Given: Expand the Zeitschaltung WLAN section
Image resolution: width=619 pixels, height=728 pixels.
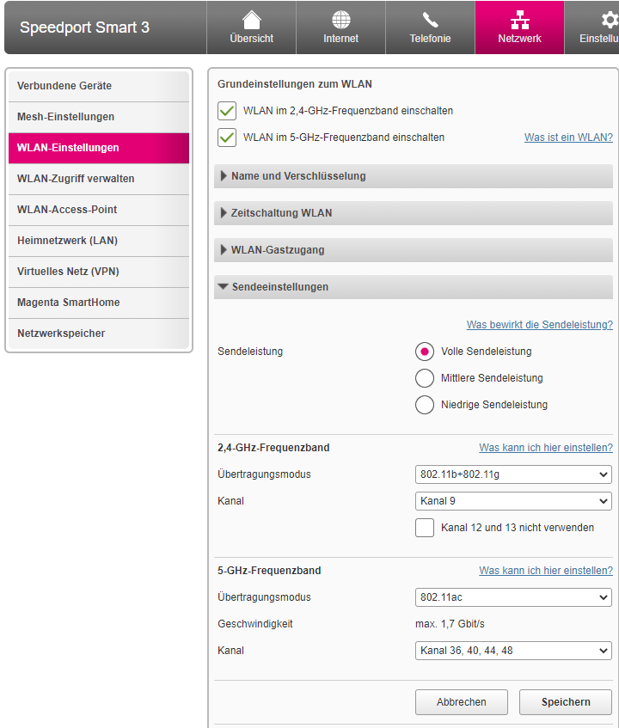Looking at the screenshot, I should coord(281,213).
